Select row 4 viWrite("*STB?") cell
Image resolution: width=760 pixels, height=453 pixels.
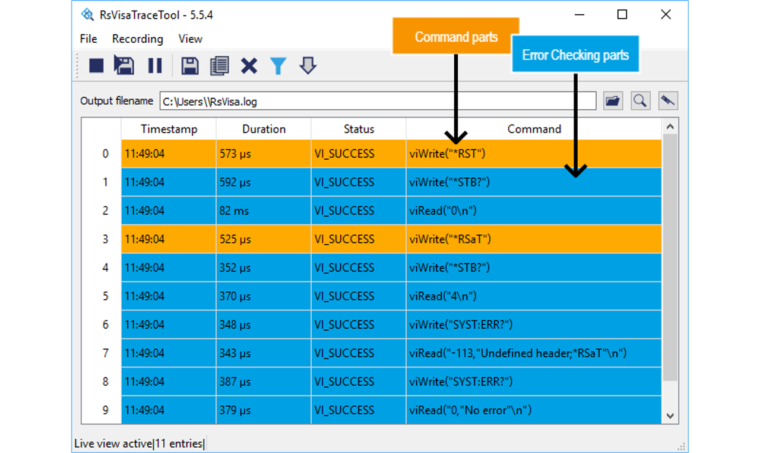(x=534, y=268)
